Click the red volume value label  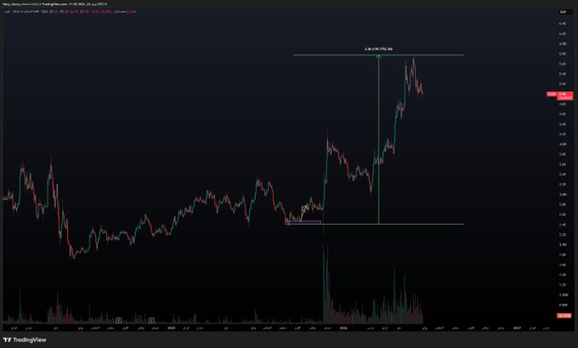(564, 316)
